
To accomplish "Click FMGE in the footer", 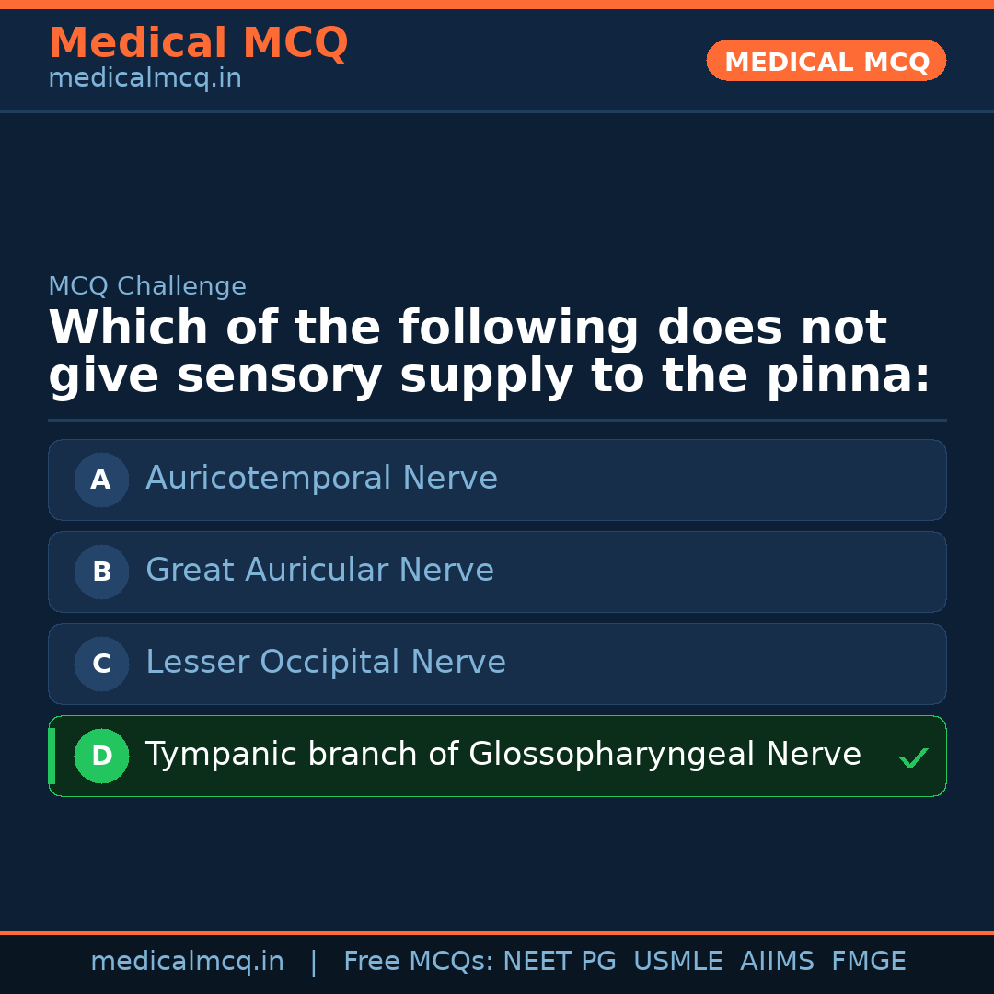I will [868, 962].
